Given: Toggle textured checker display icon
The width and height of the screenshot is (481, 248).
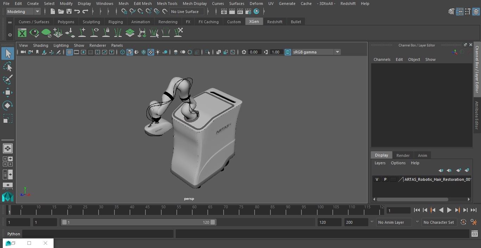Looking at the screenshot, I should point(151,52).
